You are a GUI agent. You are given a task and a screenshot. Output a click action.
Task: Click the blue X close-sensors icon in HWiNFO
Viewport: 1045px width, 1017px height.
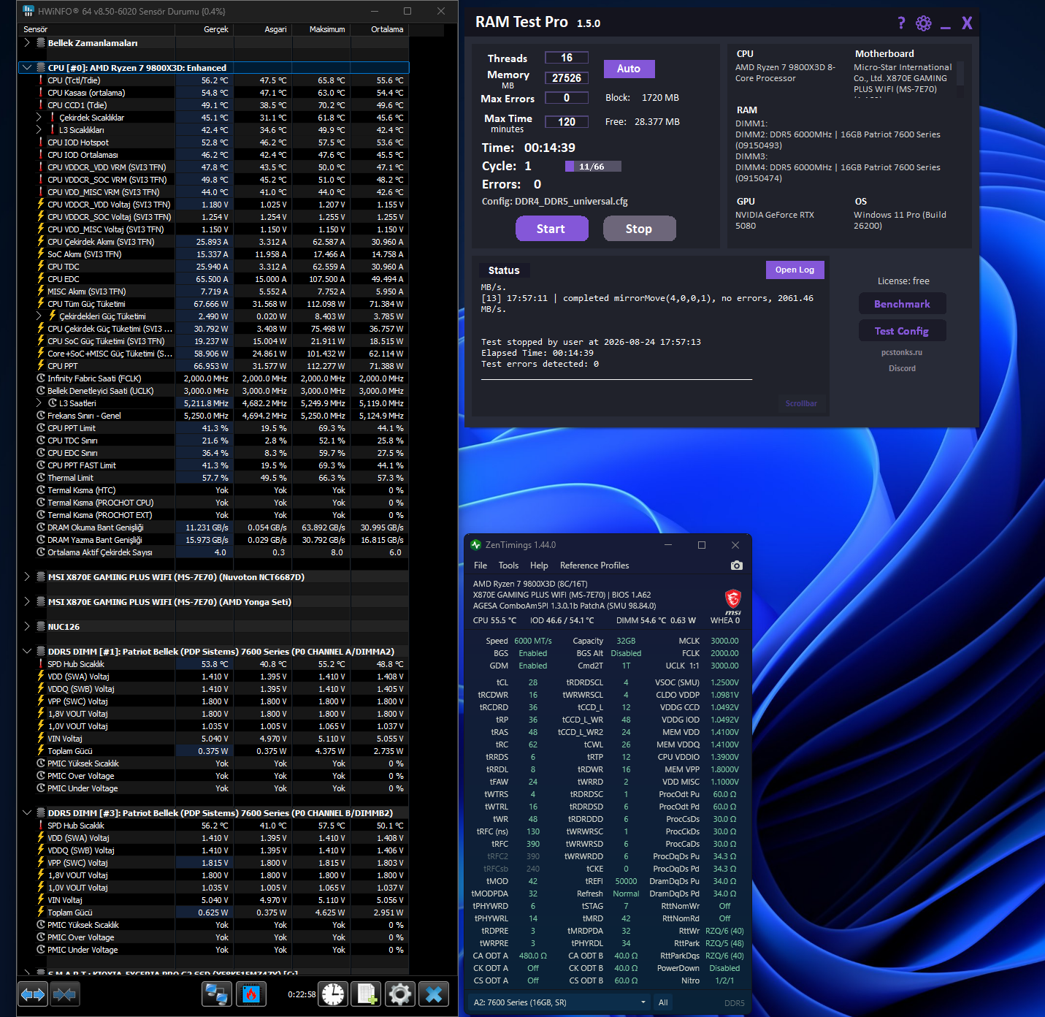434,994
